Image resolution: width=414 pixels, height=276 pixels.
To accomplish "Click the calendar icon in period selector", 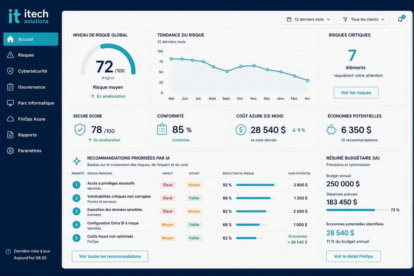I will [x=289, y=19].
